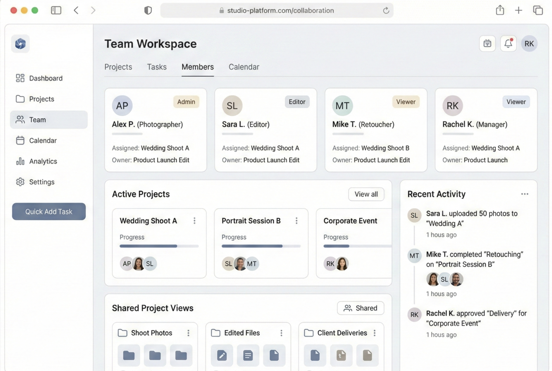Switch to the Projects tab

click(118, 67)
